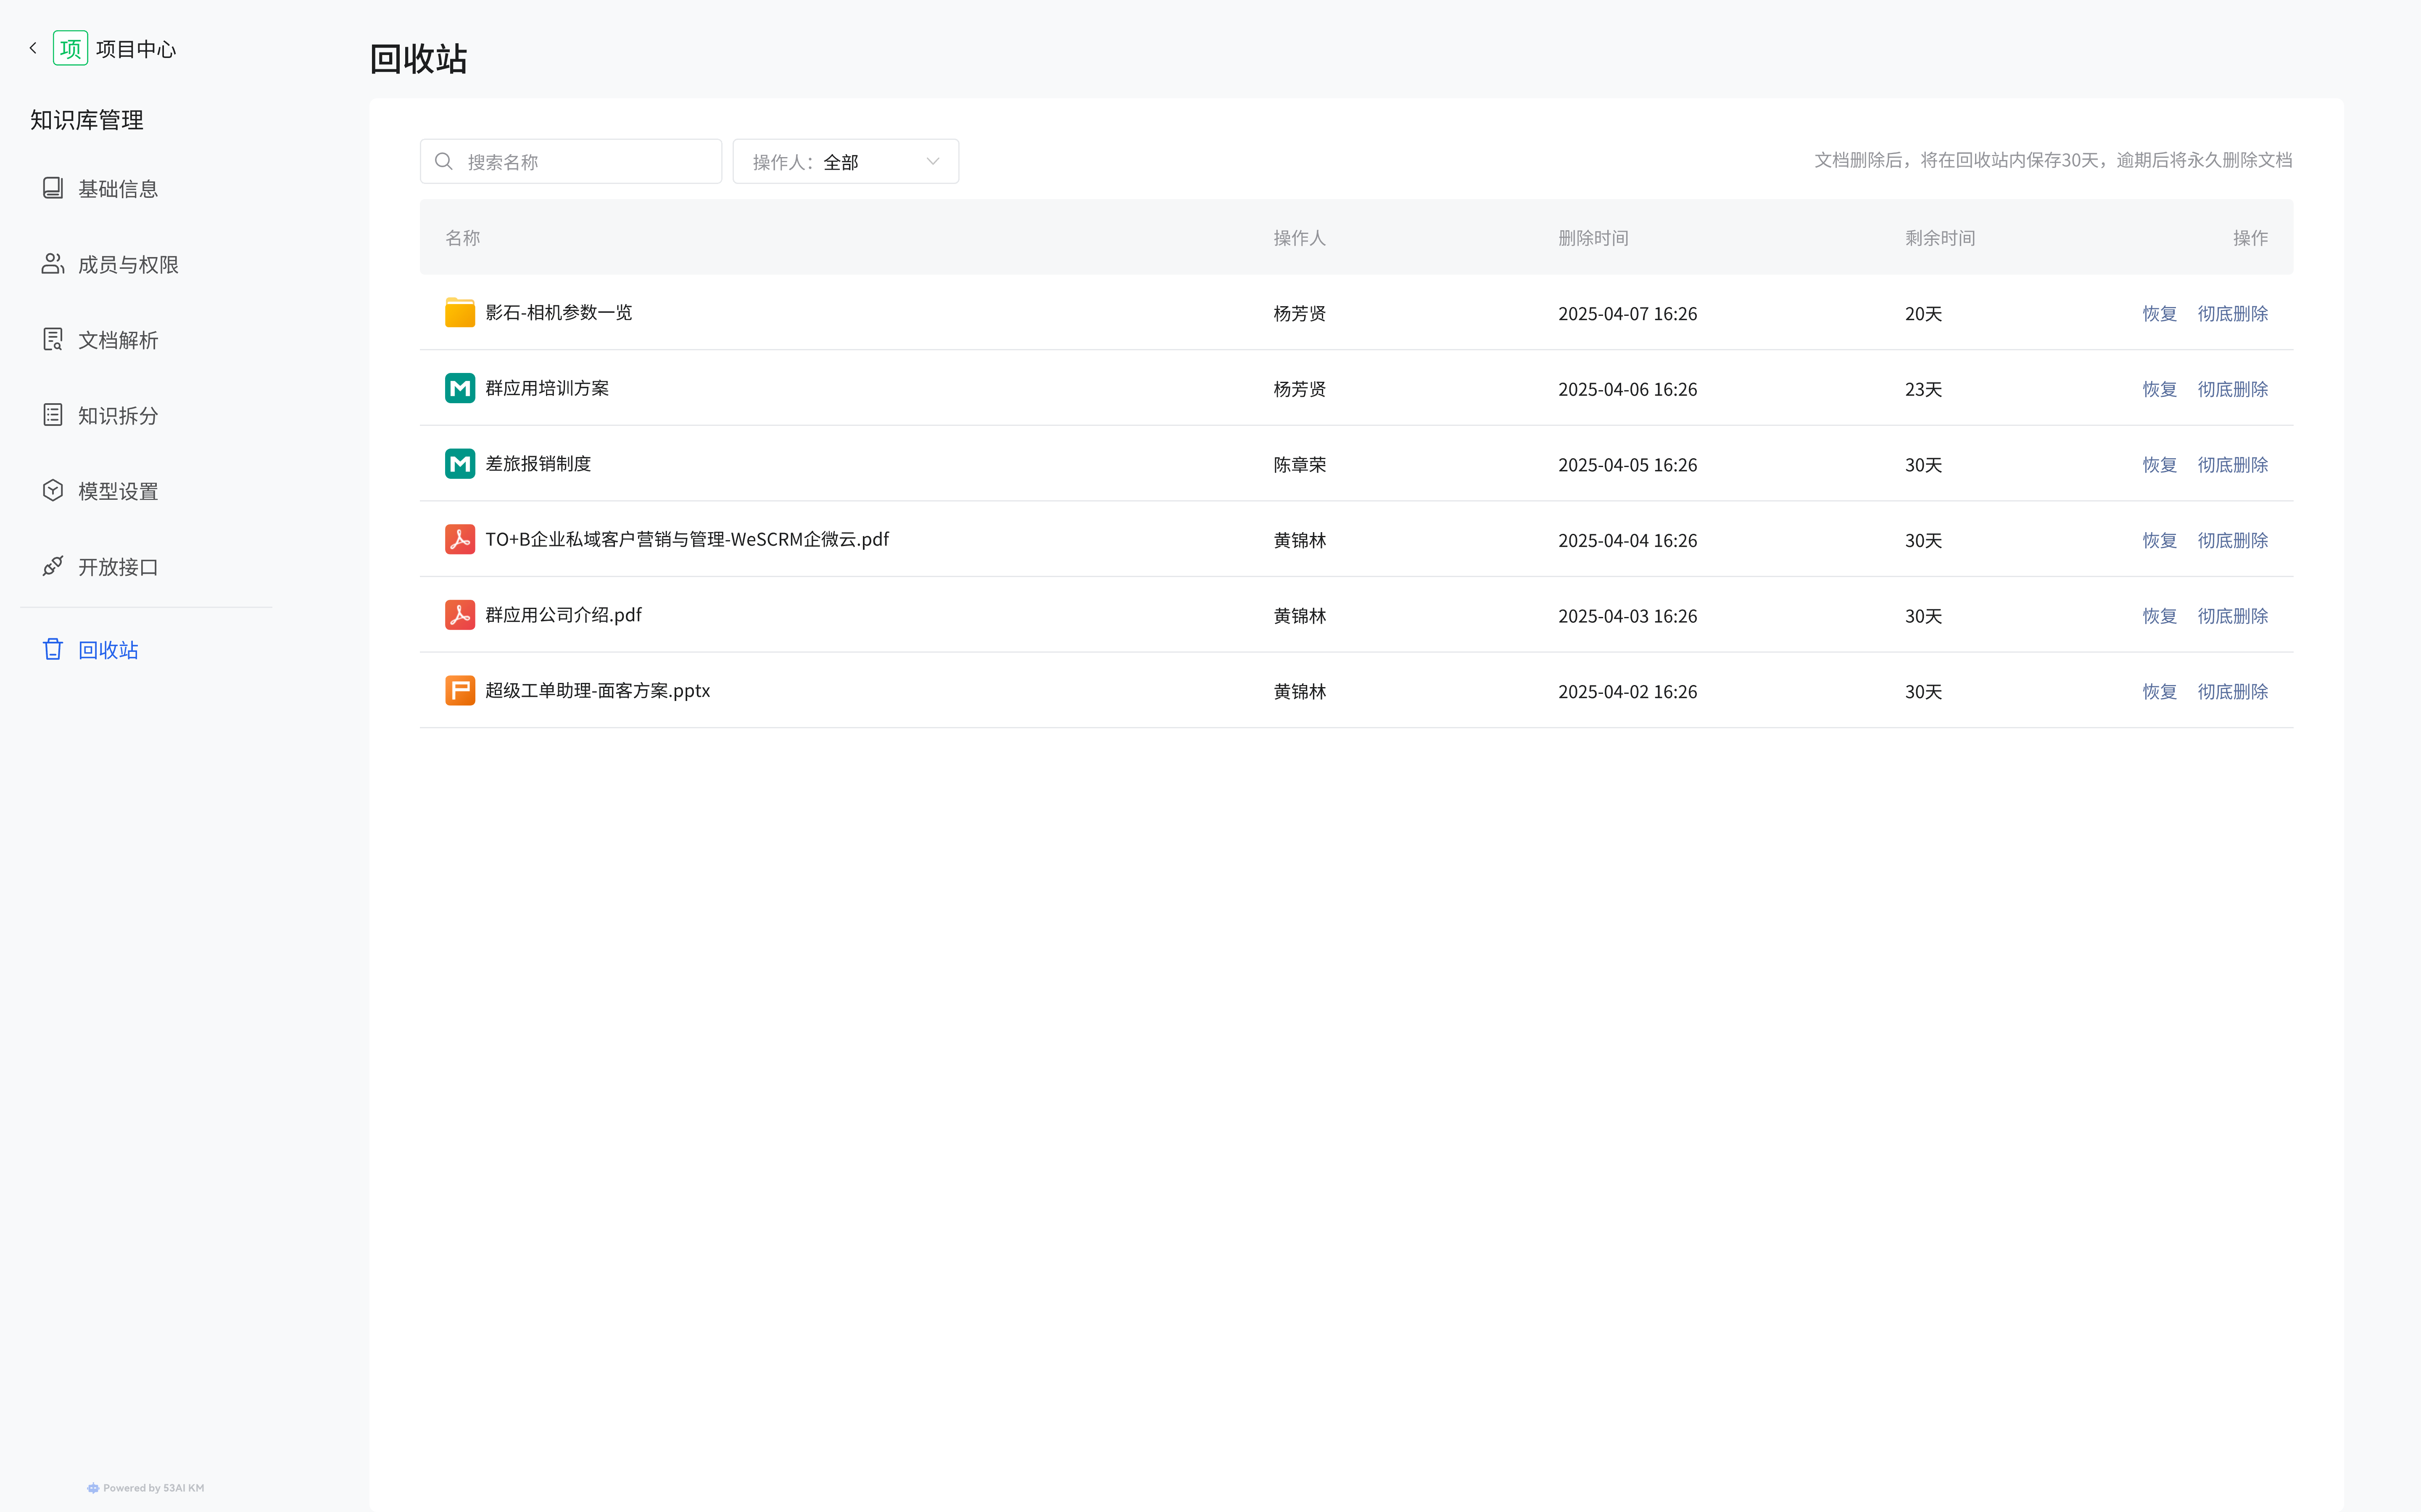Click the green 项 project logo icon
This screenshot has height=1512, width=2421.
click(x=70, y=48)
